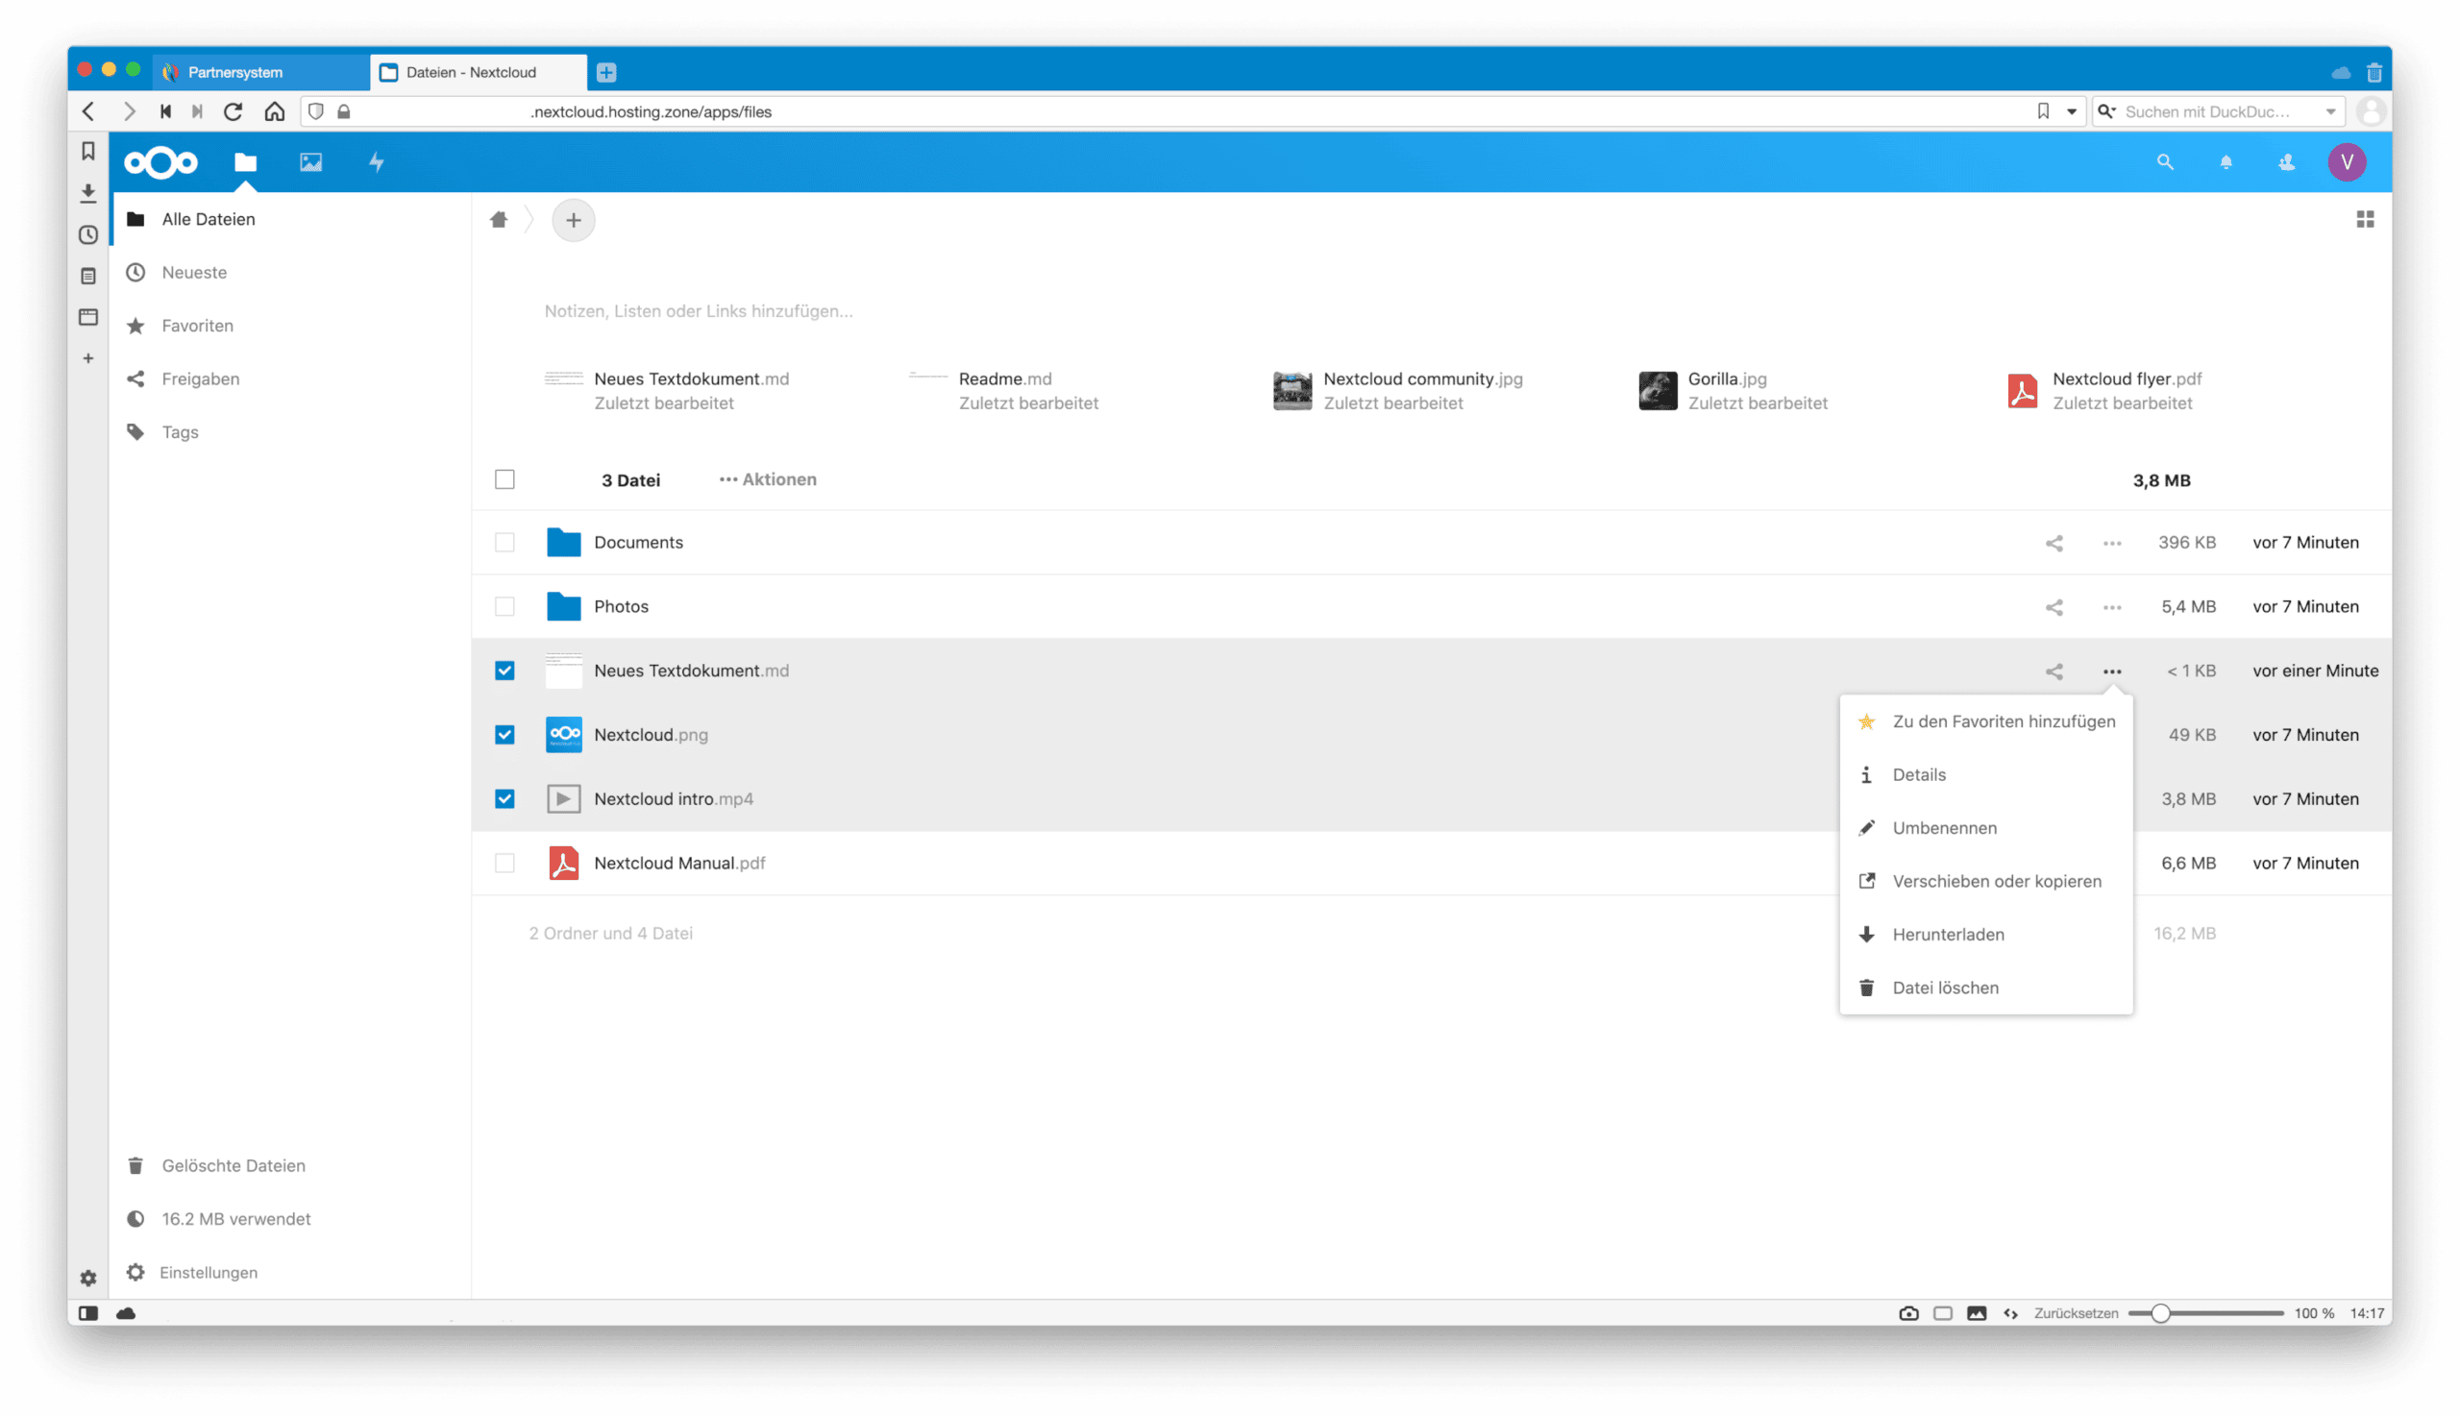Open recent Nextcloud community.jpg card
The height and width of the screenshot is (1415, 2460).
pyautogui.click(x=1398, y=391)
